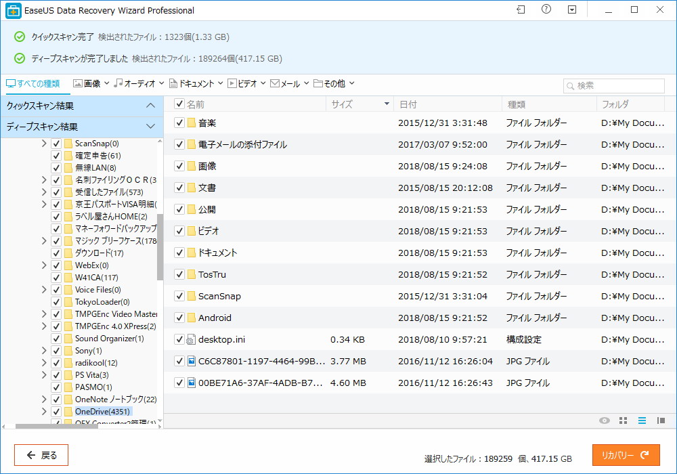Viewport: 677px width, 474px height.
Task: Switch to list detail view
Action: click(x=642, y=421)
